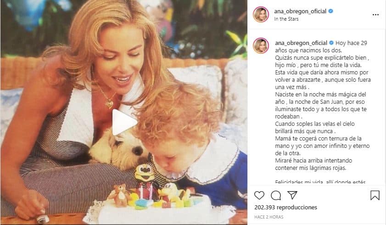Click the cut-off "Felicidades mi vida" caption line

[320, 182]
